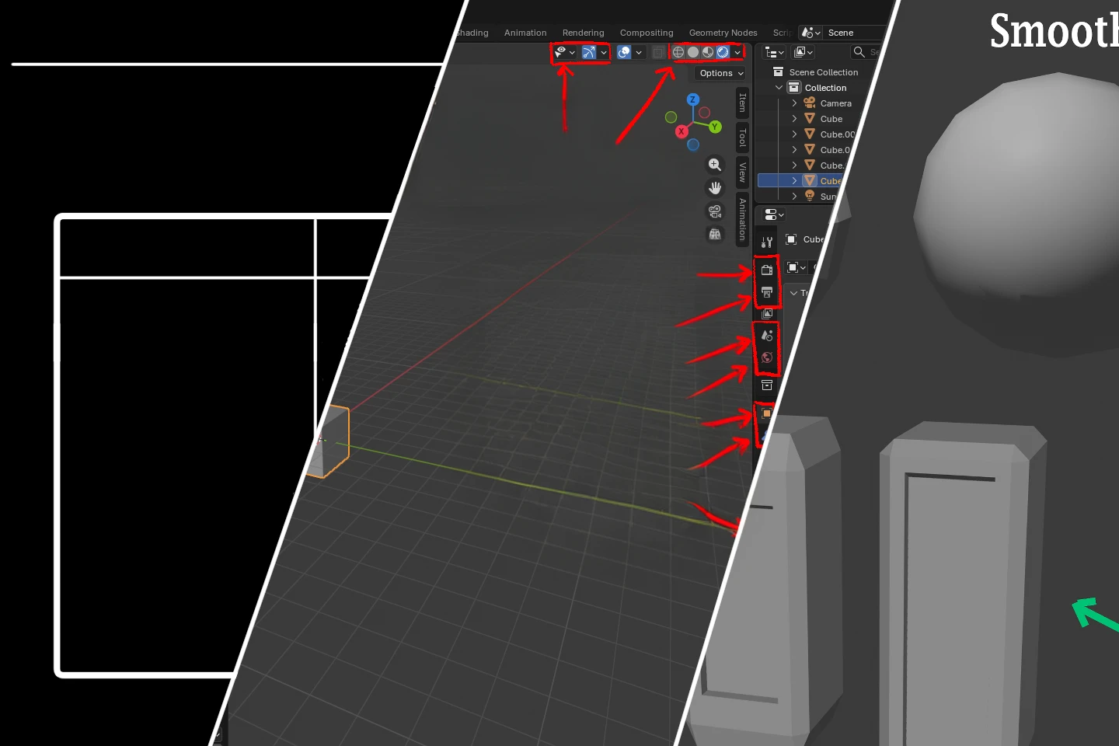Switch to wireframe viewport shading

click(x=678, y=52)
